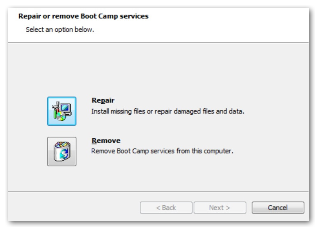This screenshot has width=317, height=229.
Task: Proceed with the Next button
Action: coord(220,207)
